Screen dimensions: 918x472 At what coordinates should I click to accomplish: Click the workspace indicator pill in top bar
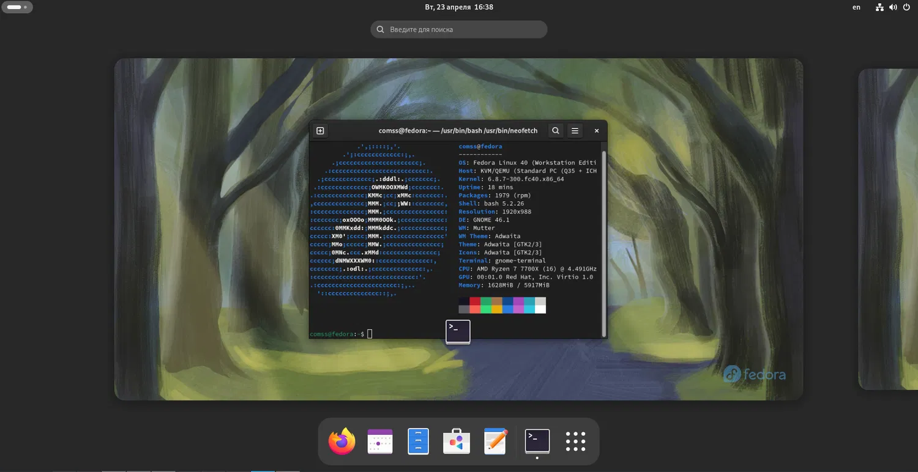click(x=17, y=7)
